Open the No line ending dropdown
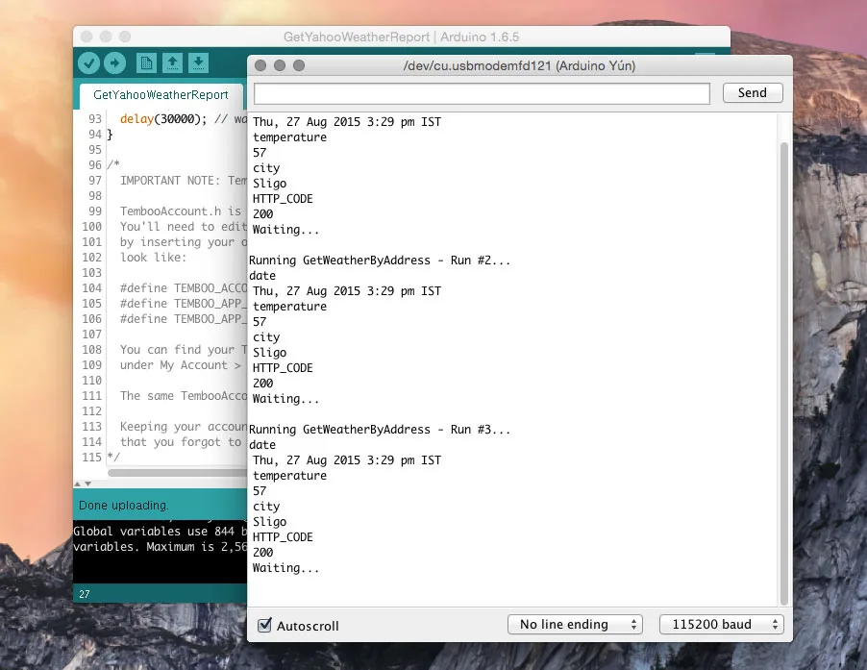 click(575, 625)
